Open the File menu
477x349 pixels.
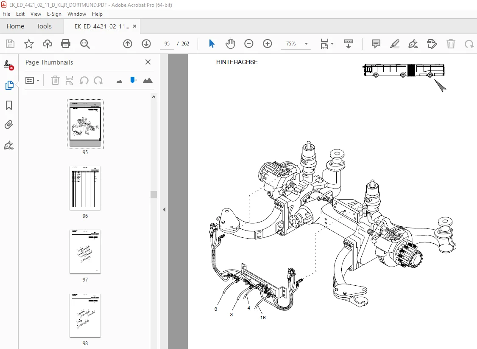click(x=6, y=14)
